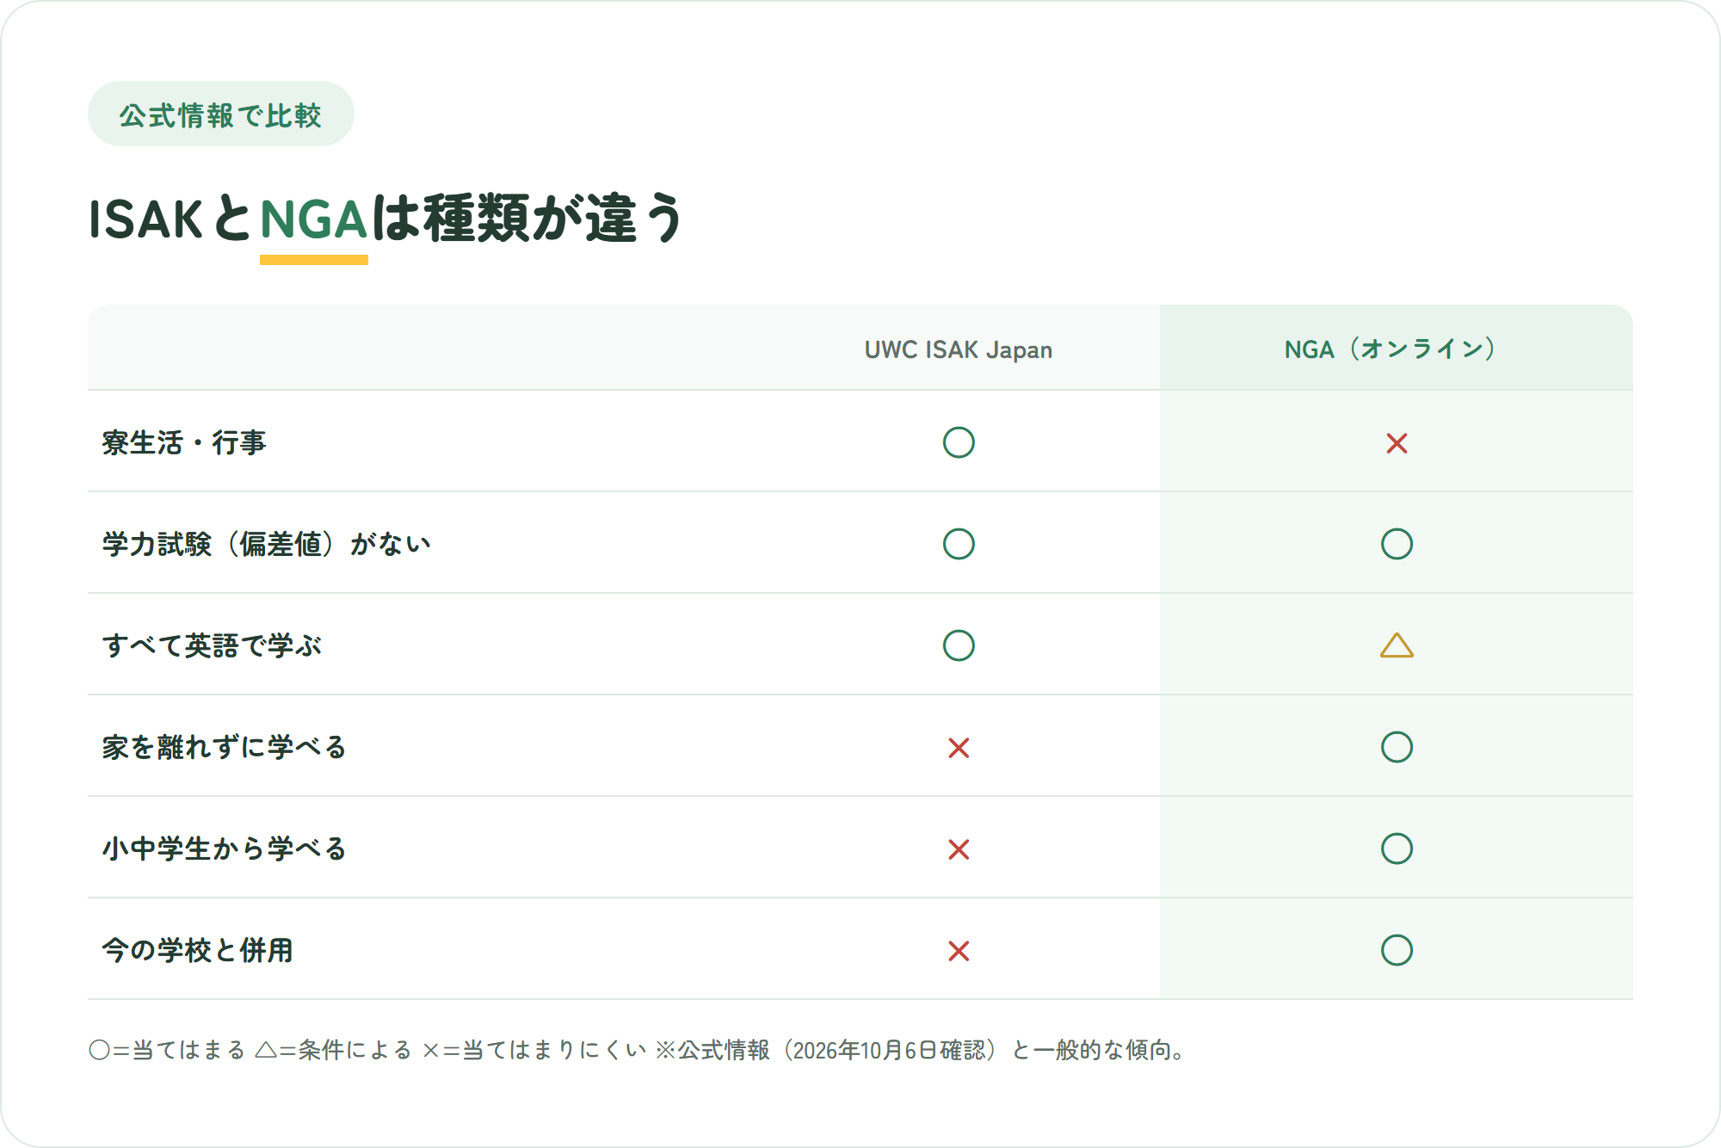Click the 小中学生から学べる row label
This screenshot has height=1148, width=1721.
tap(224, 849)
